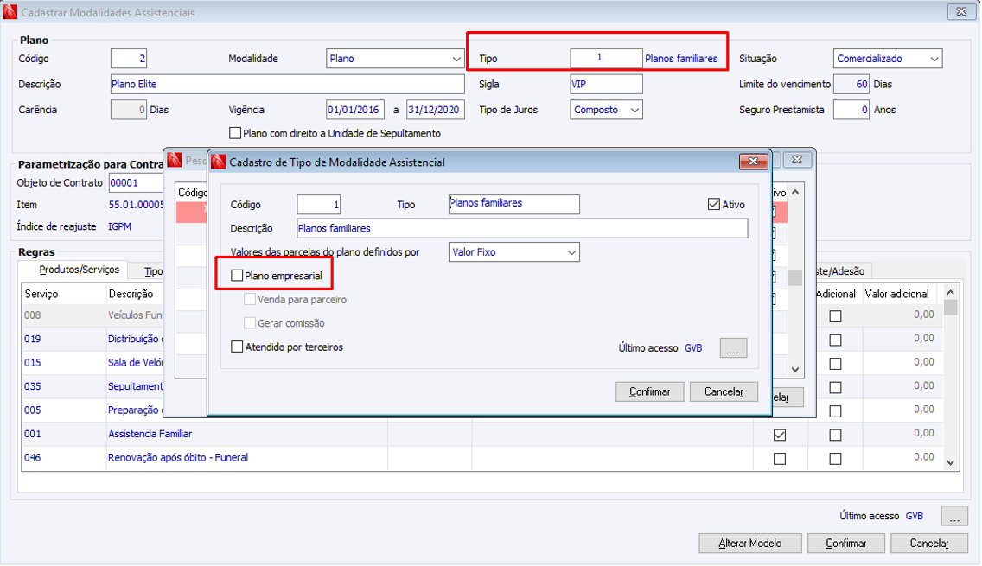Click service code 035 in the table
This screenshot has width=982, height=566.
[33, 386]
